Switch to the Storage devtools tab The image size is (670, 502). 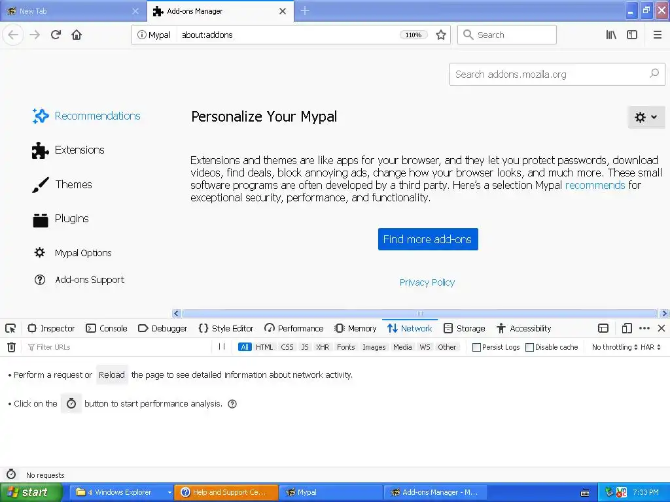465,328
